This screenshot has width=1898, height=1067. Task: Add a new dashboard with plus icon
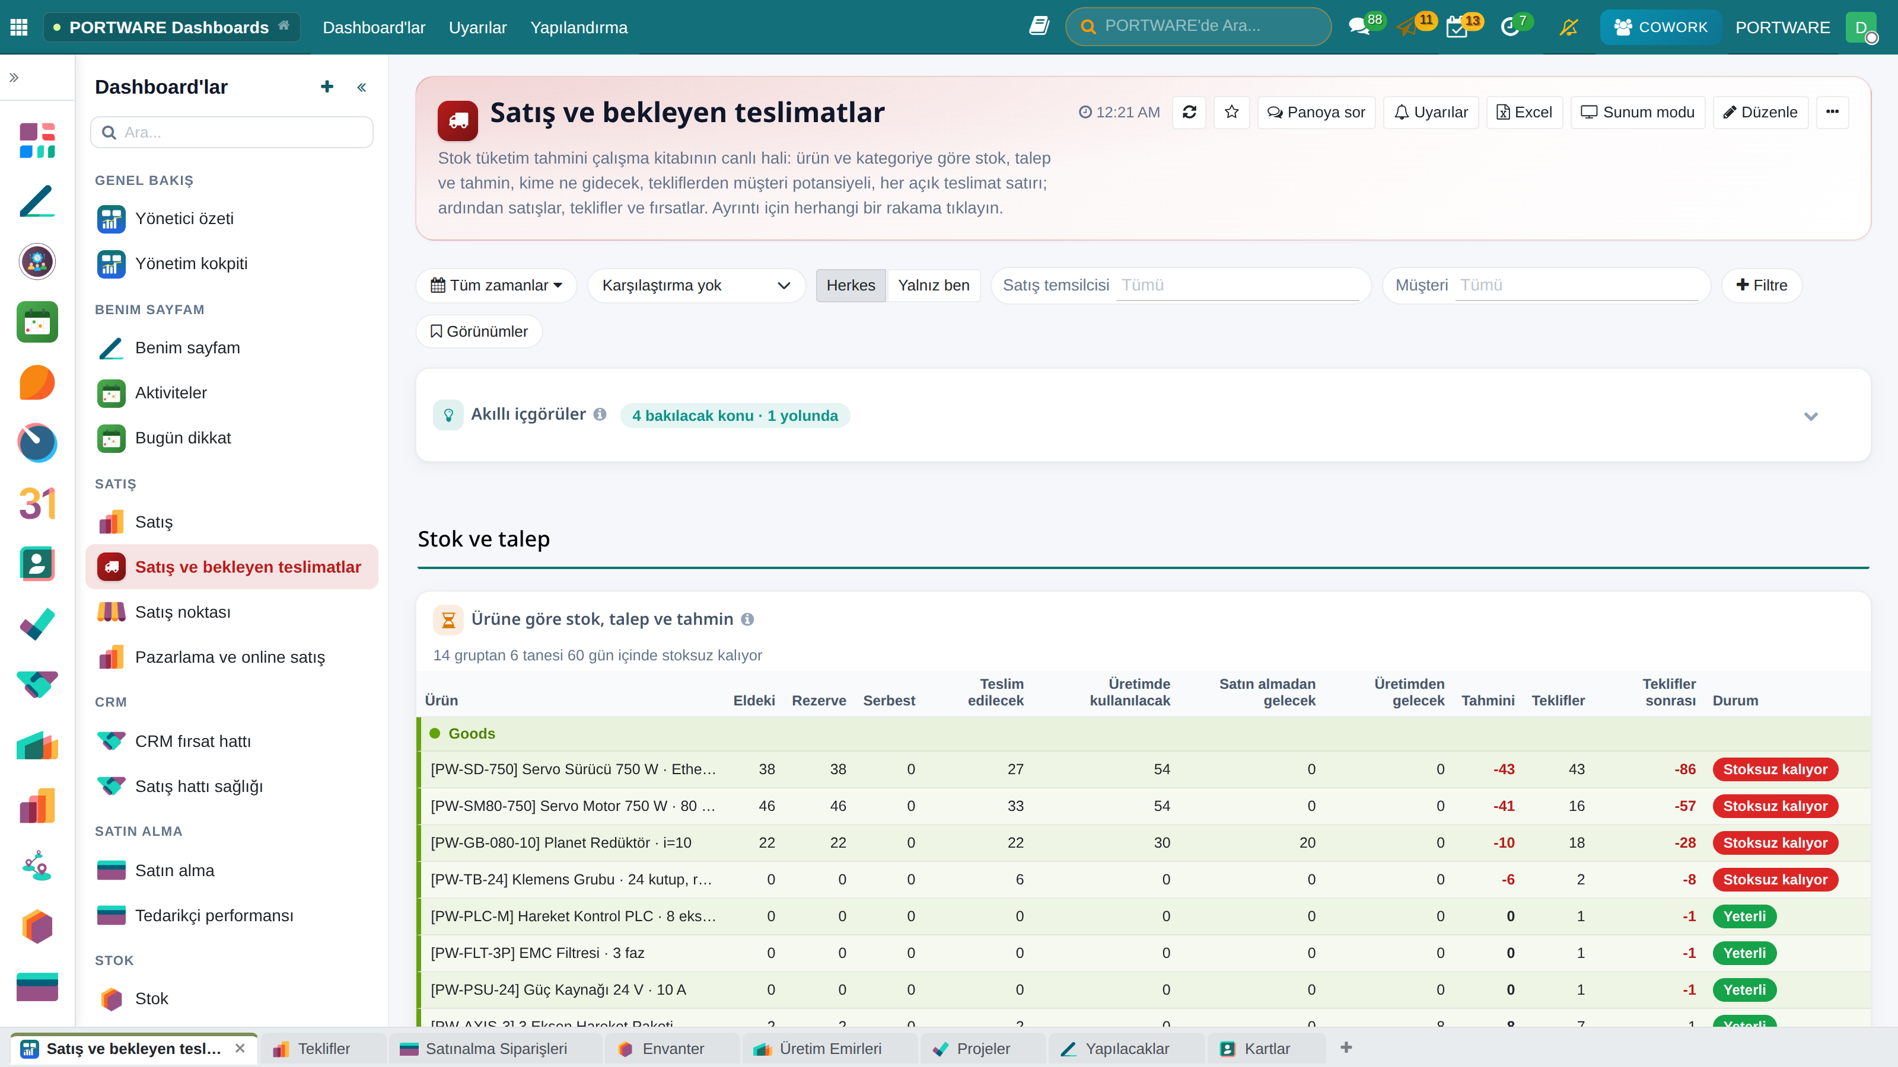coord(327,87)
